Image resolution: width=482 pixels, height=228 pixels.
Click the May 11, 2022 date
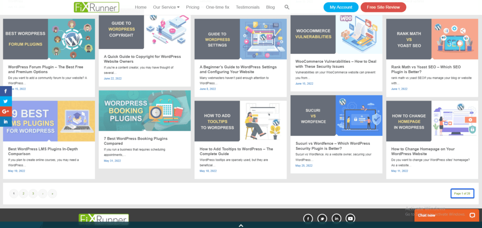400,171
